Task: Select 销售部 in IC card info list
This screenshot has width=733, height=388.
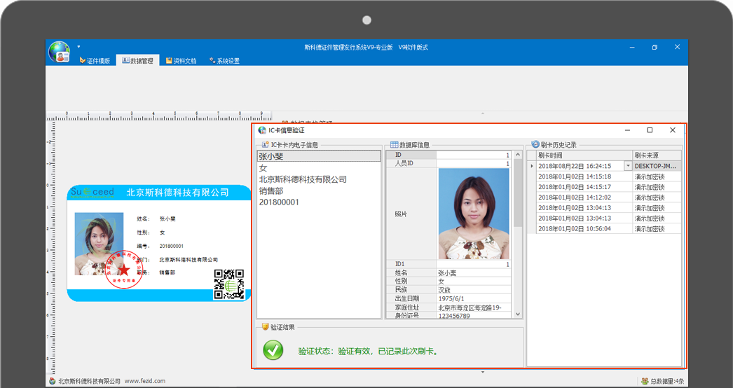Action: (320, 190)
